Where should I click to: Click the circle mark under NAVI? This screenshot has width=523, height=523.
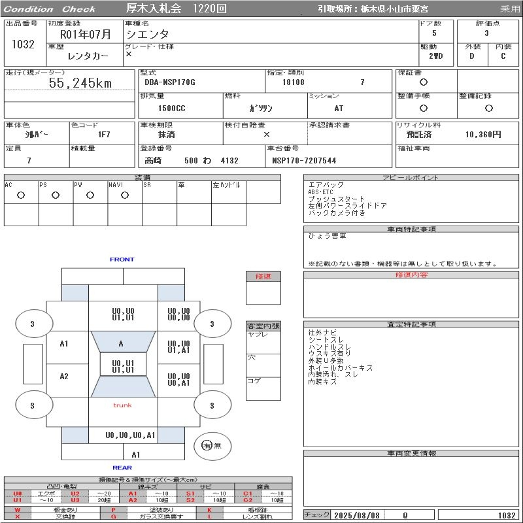[125, 195]
